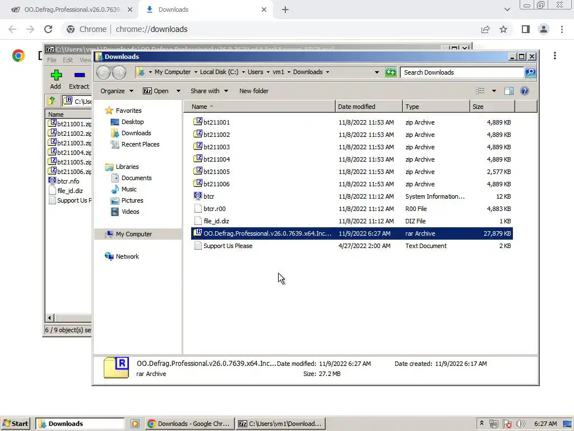This screenshot has height=431, width=574.
Task: Click the Search Downloads magnifier button
Action: click(x=530, y=72)
